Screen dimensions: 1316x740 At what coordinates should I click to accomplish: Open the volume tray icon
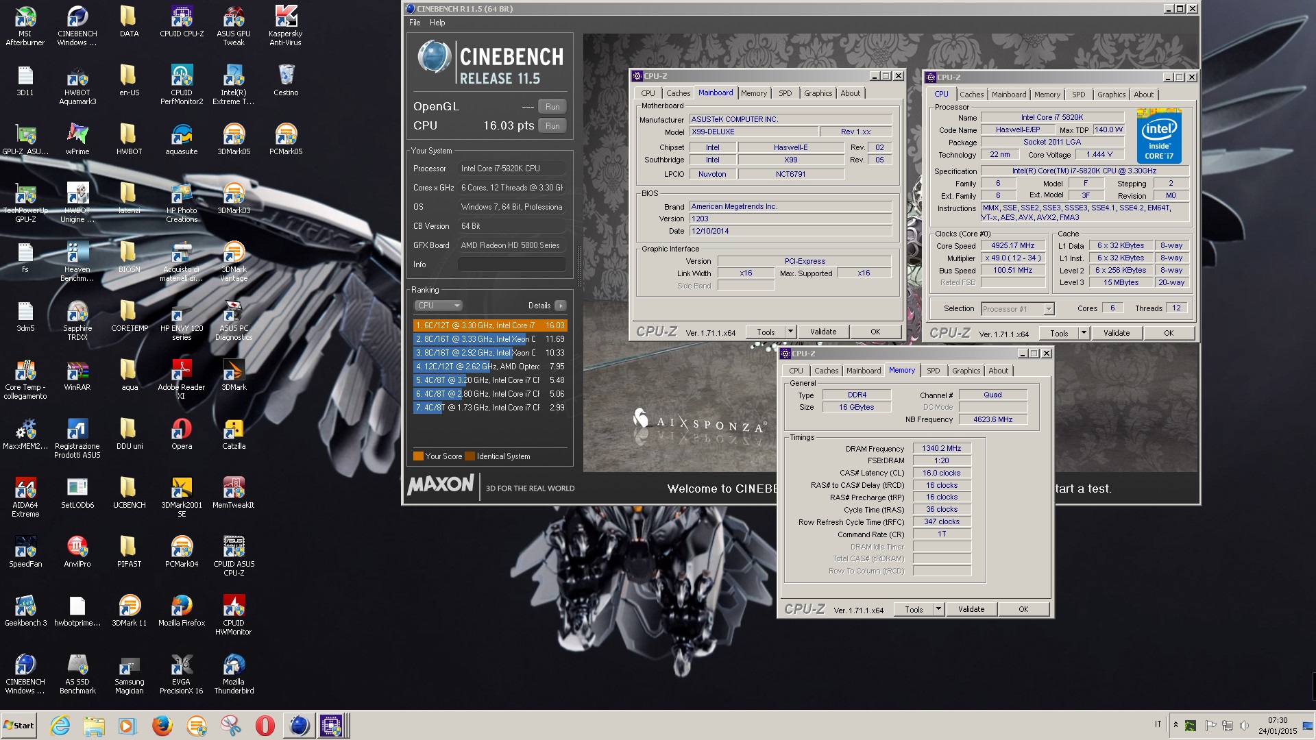[x=1244, y=725]
